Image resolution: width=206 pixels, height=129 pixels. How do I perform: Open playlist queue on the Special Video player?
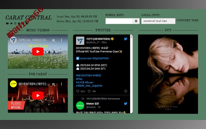(x=53, y=40)
